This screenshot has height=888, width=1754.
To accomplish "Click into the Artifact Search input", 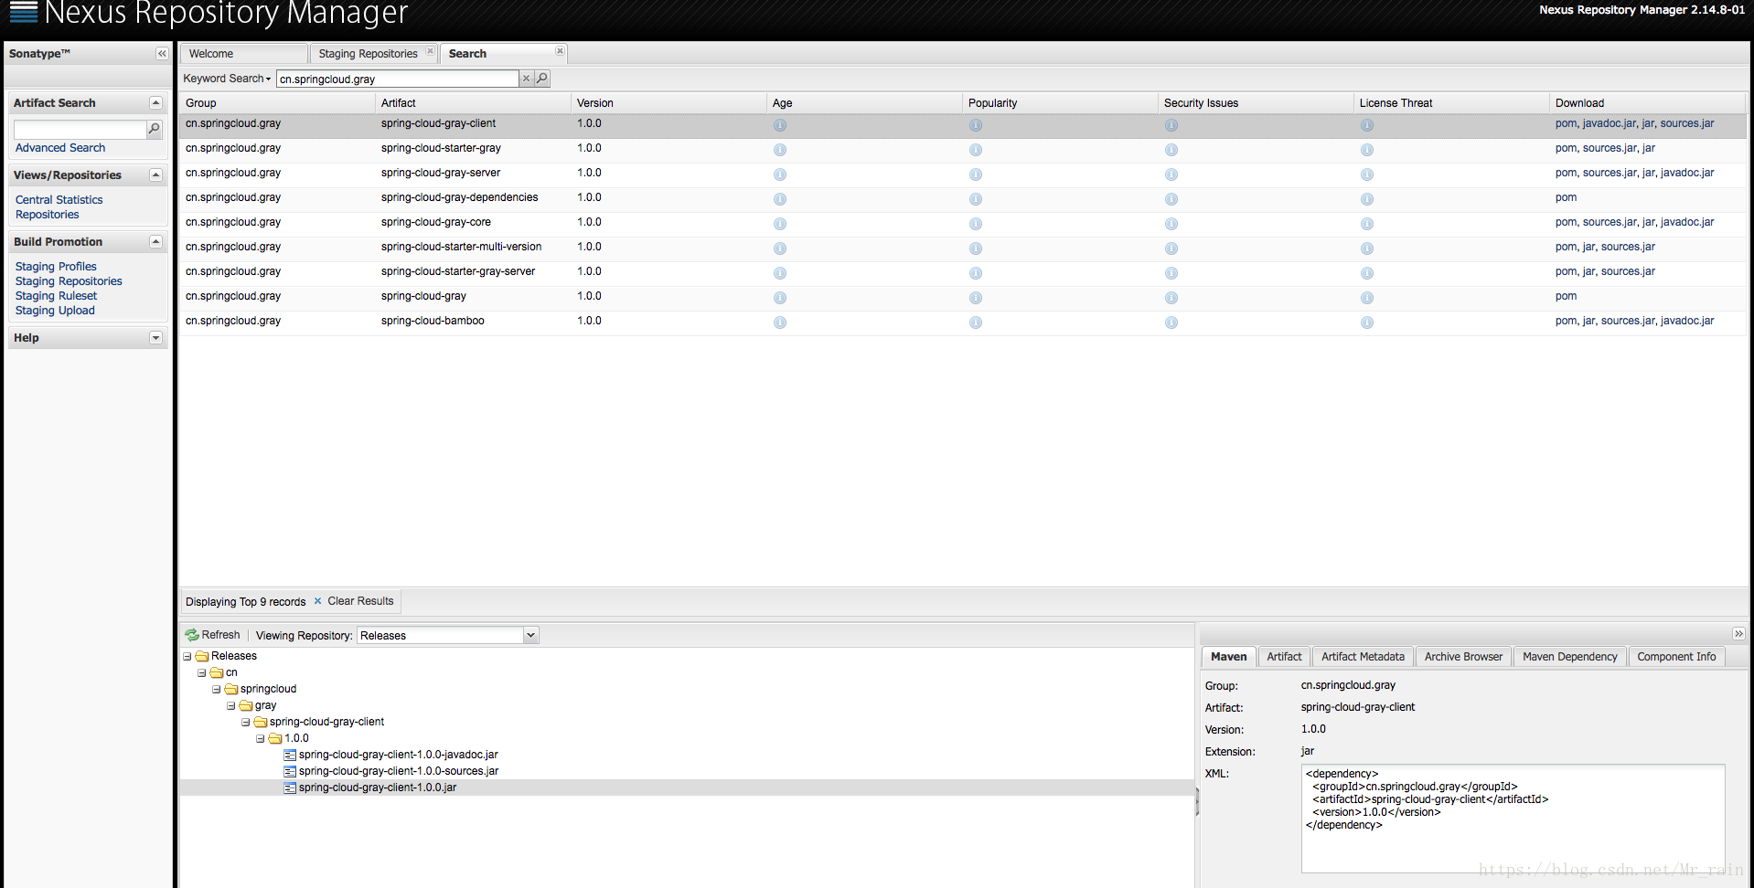I will pos(80,130).
